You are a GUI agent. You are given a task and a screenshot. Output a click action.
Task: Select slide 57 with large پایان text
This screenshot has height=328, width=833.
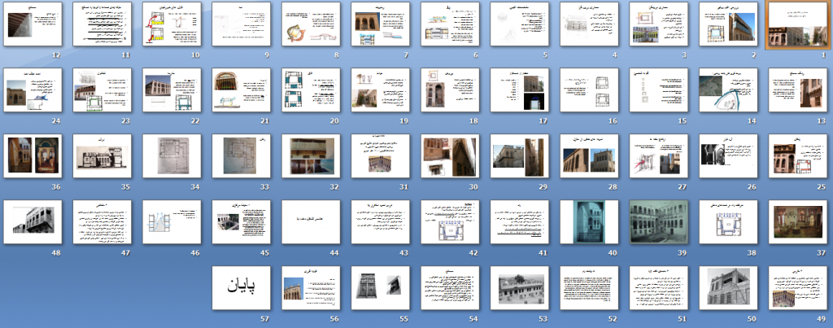[x=241, y=287]
